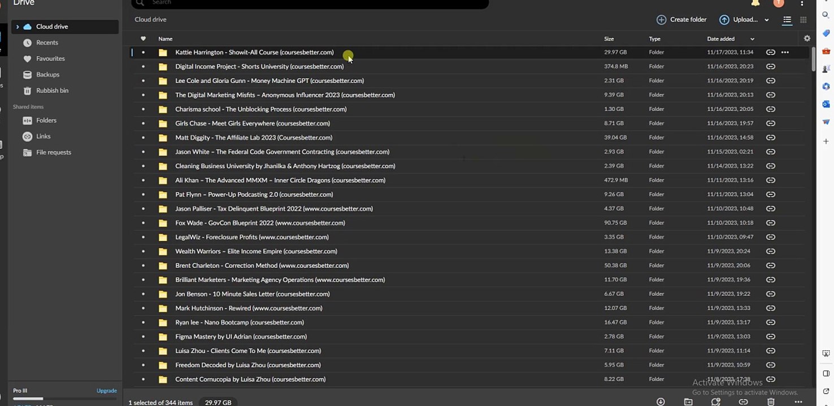Click the move-to-folder icon in bottom bar

(688, 401)
